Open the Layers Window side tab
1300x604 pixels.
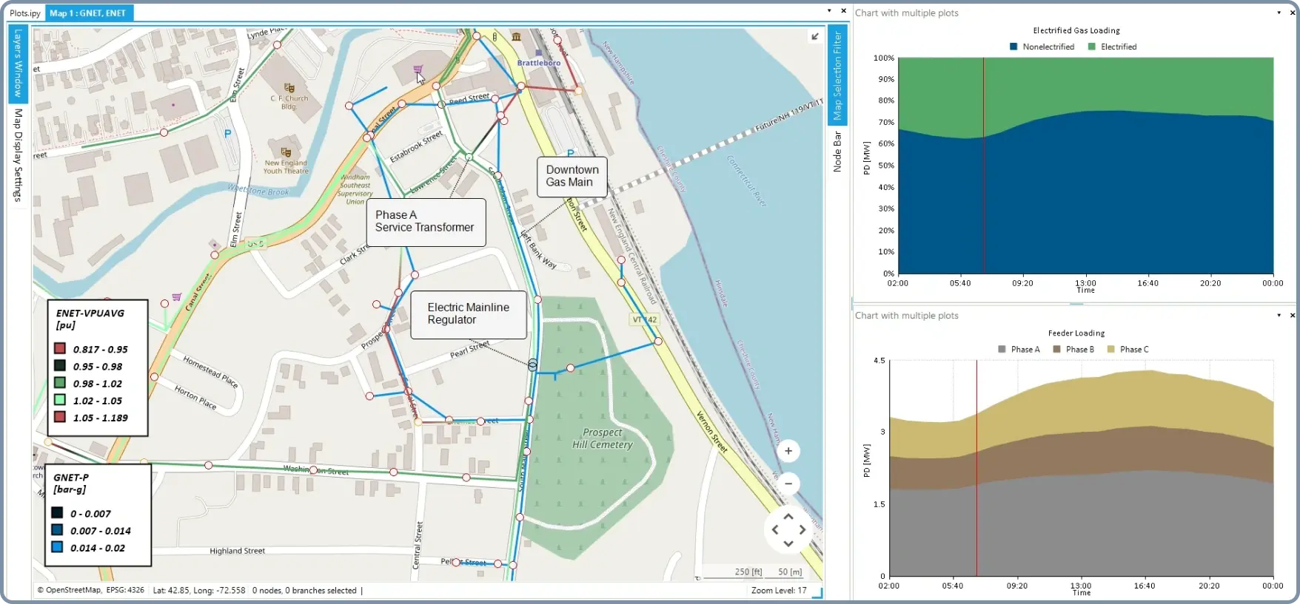[19, 64]
